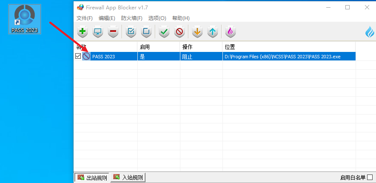Open the 选项(O) menu

coord(157,18)
